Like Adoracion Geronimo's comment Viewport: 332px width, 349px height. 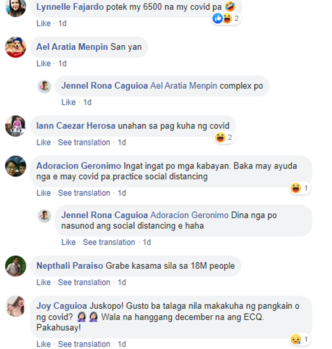[x=43, y=193]
